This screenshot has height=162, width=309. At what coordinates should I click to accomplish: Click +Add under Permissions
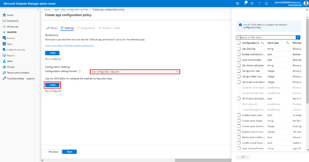(x=52, y=53)
